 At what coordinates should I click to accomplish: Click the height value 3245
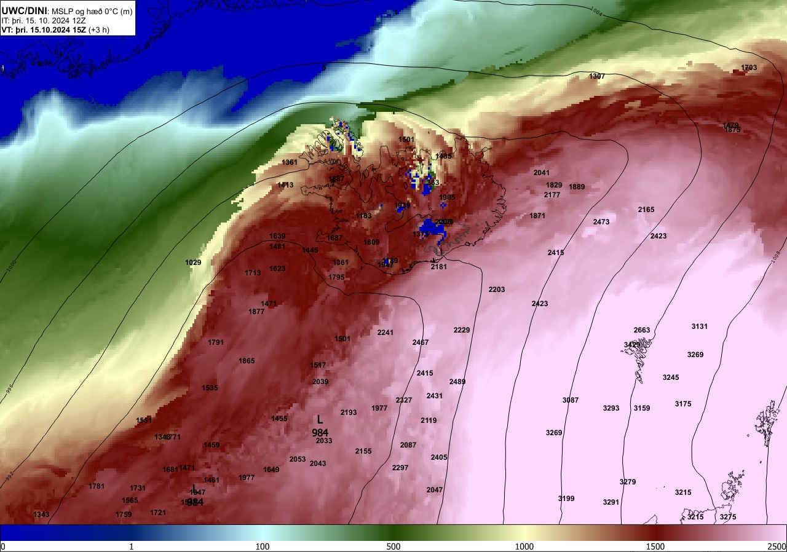pos(671,377)
